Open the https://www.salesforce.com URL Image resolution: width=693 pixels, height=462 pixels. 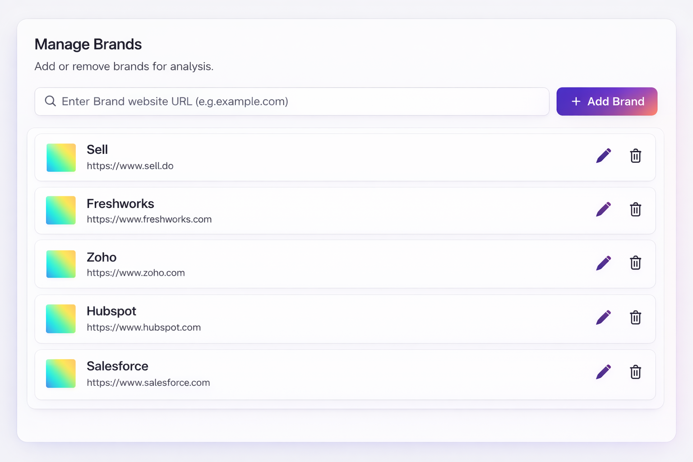148,383
